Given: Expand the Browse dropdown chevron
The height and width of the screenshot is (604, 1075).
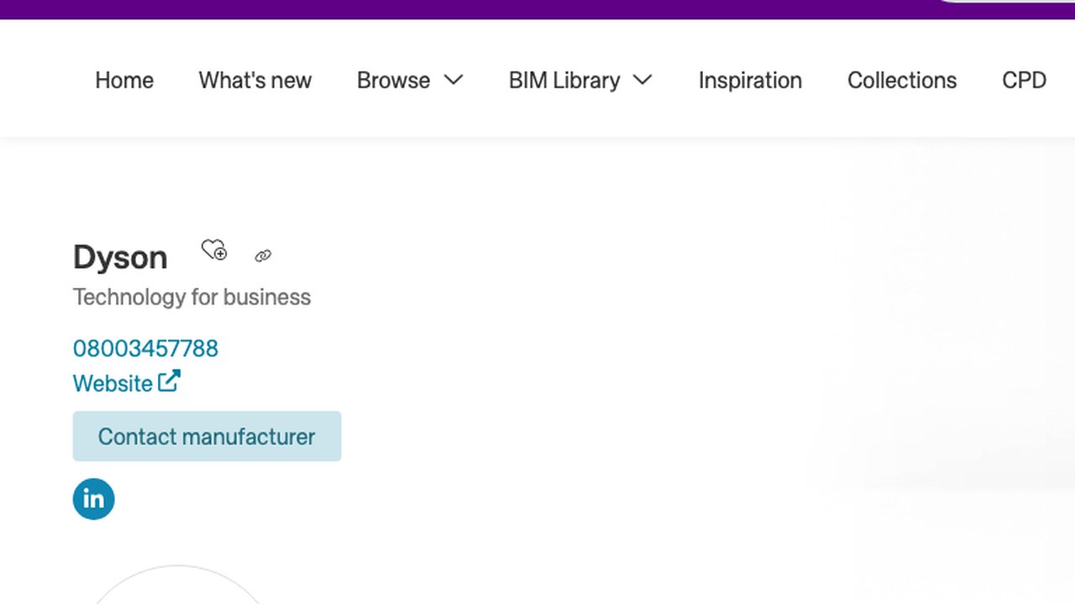Looking at the screenshot, I should [454, 80].
